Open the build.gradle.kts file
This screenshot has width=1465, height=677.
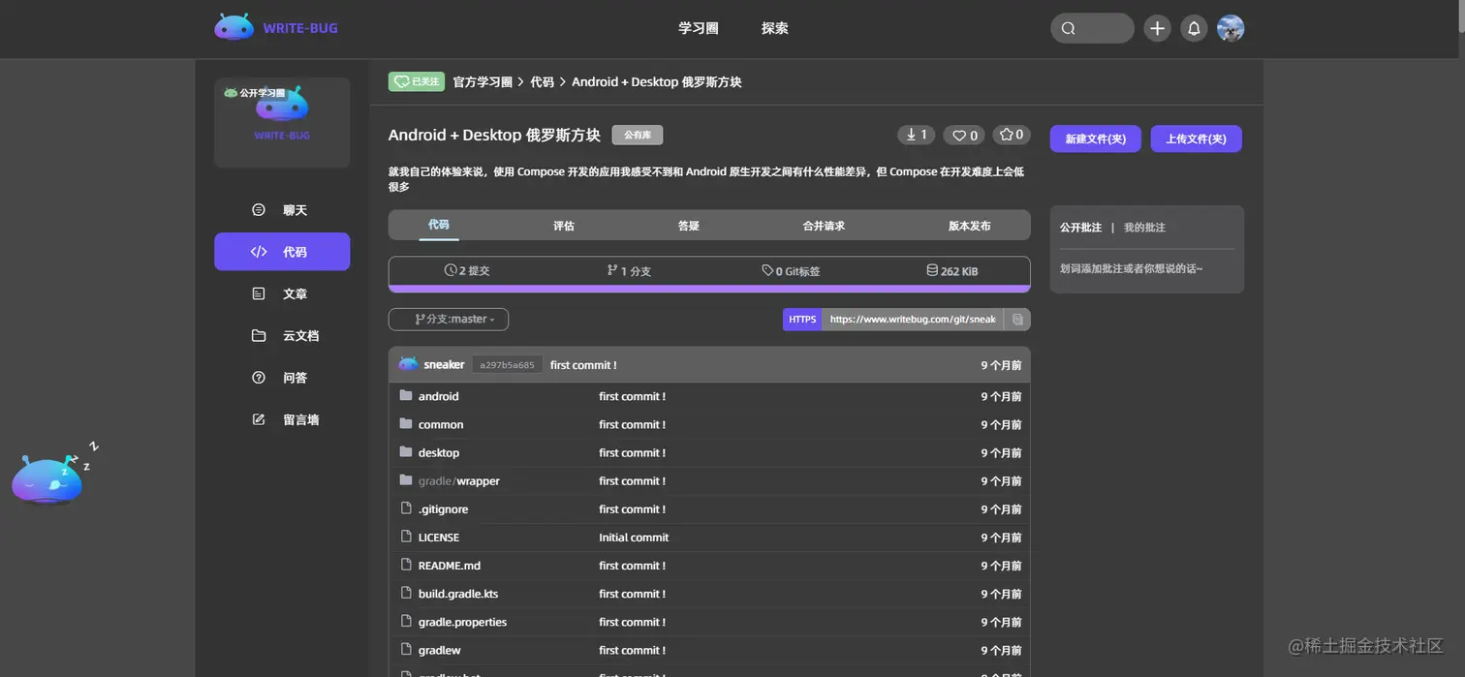[x=458, y=593]
